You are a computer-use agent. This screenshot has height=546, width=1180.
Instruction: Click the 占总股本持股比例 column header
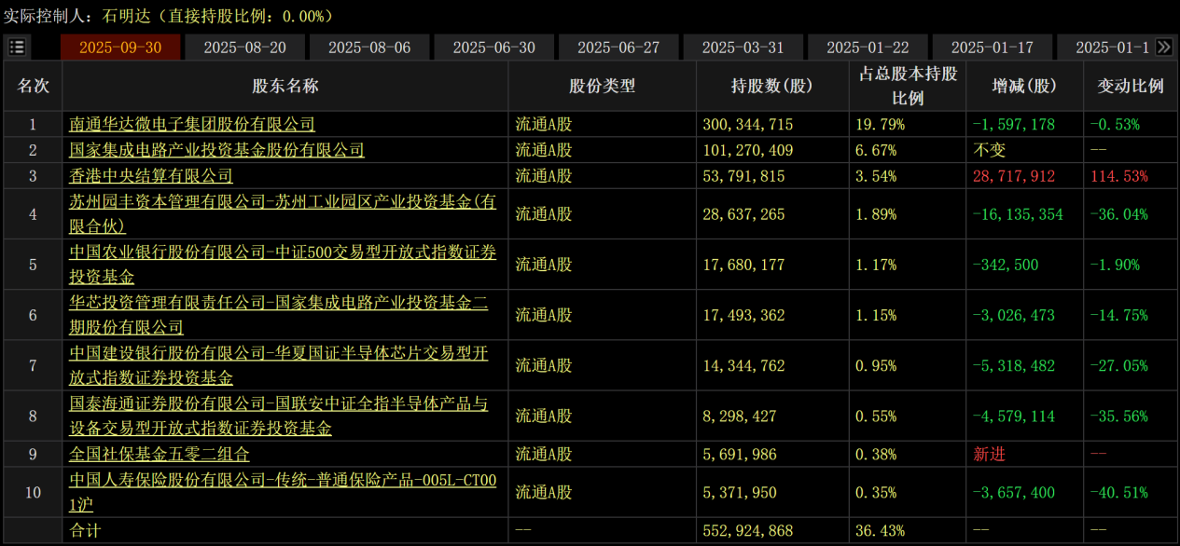(908, 86)
